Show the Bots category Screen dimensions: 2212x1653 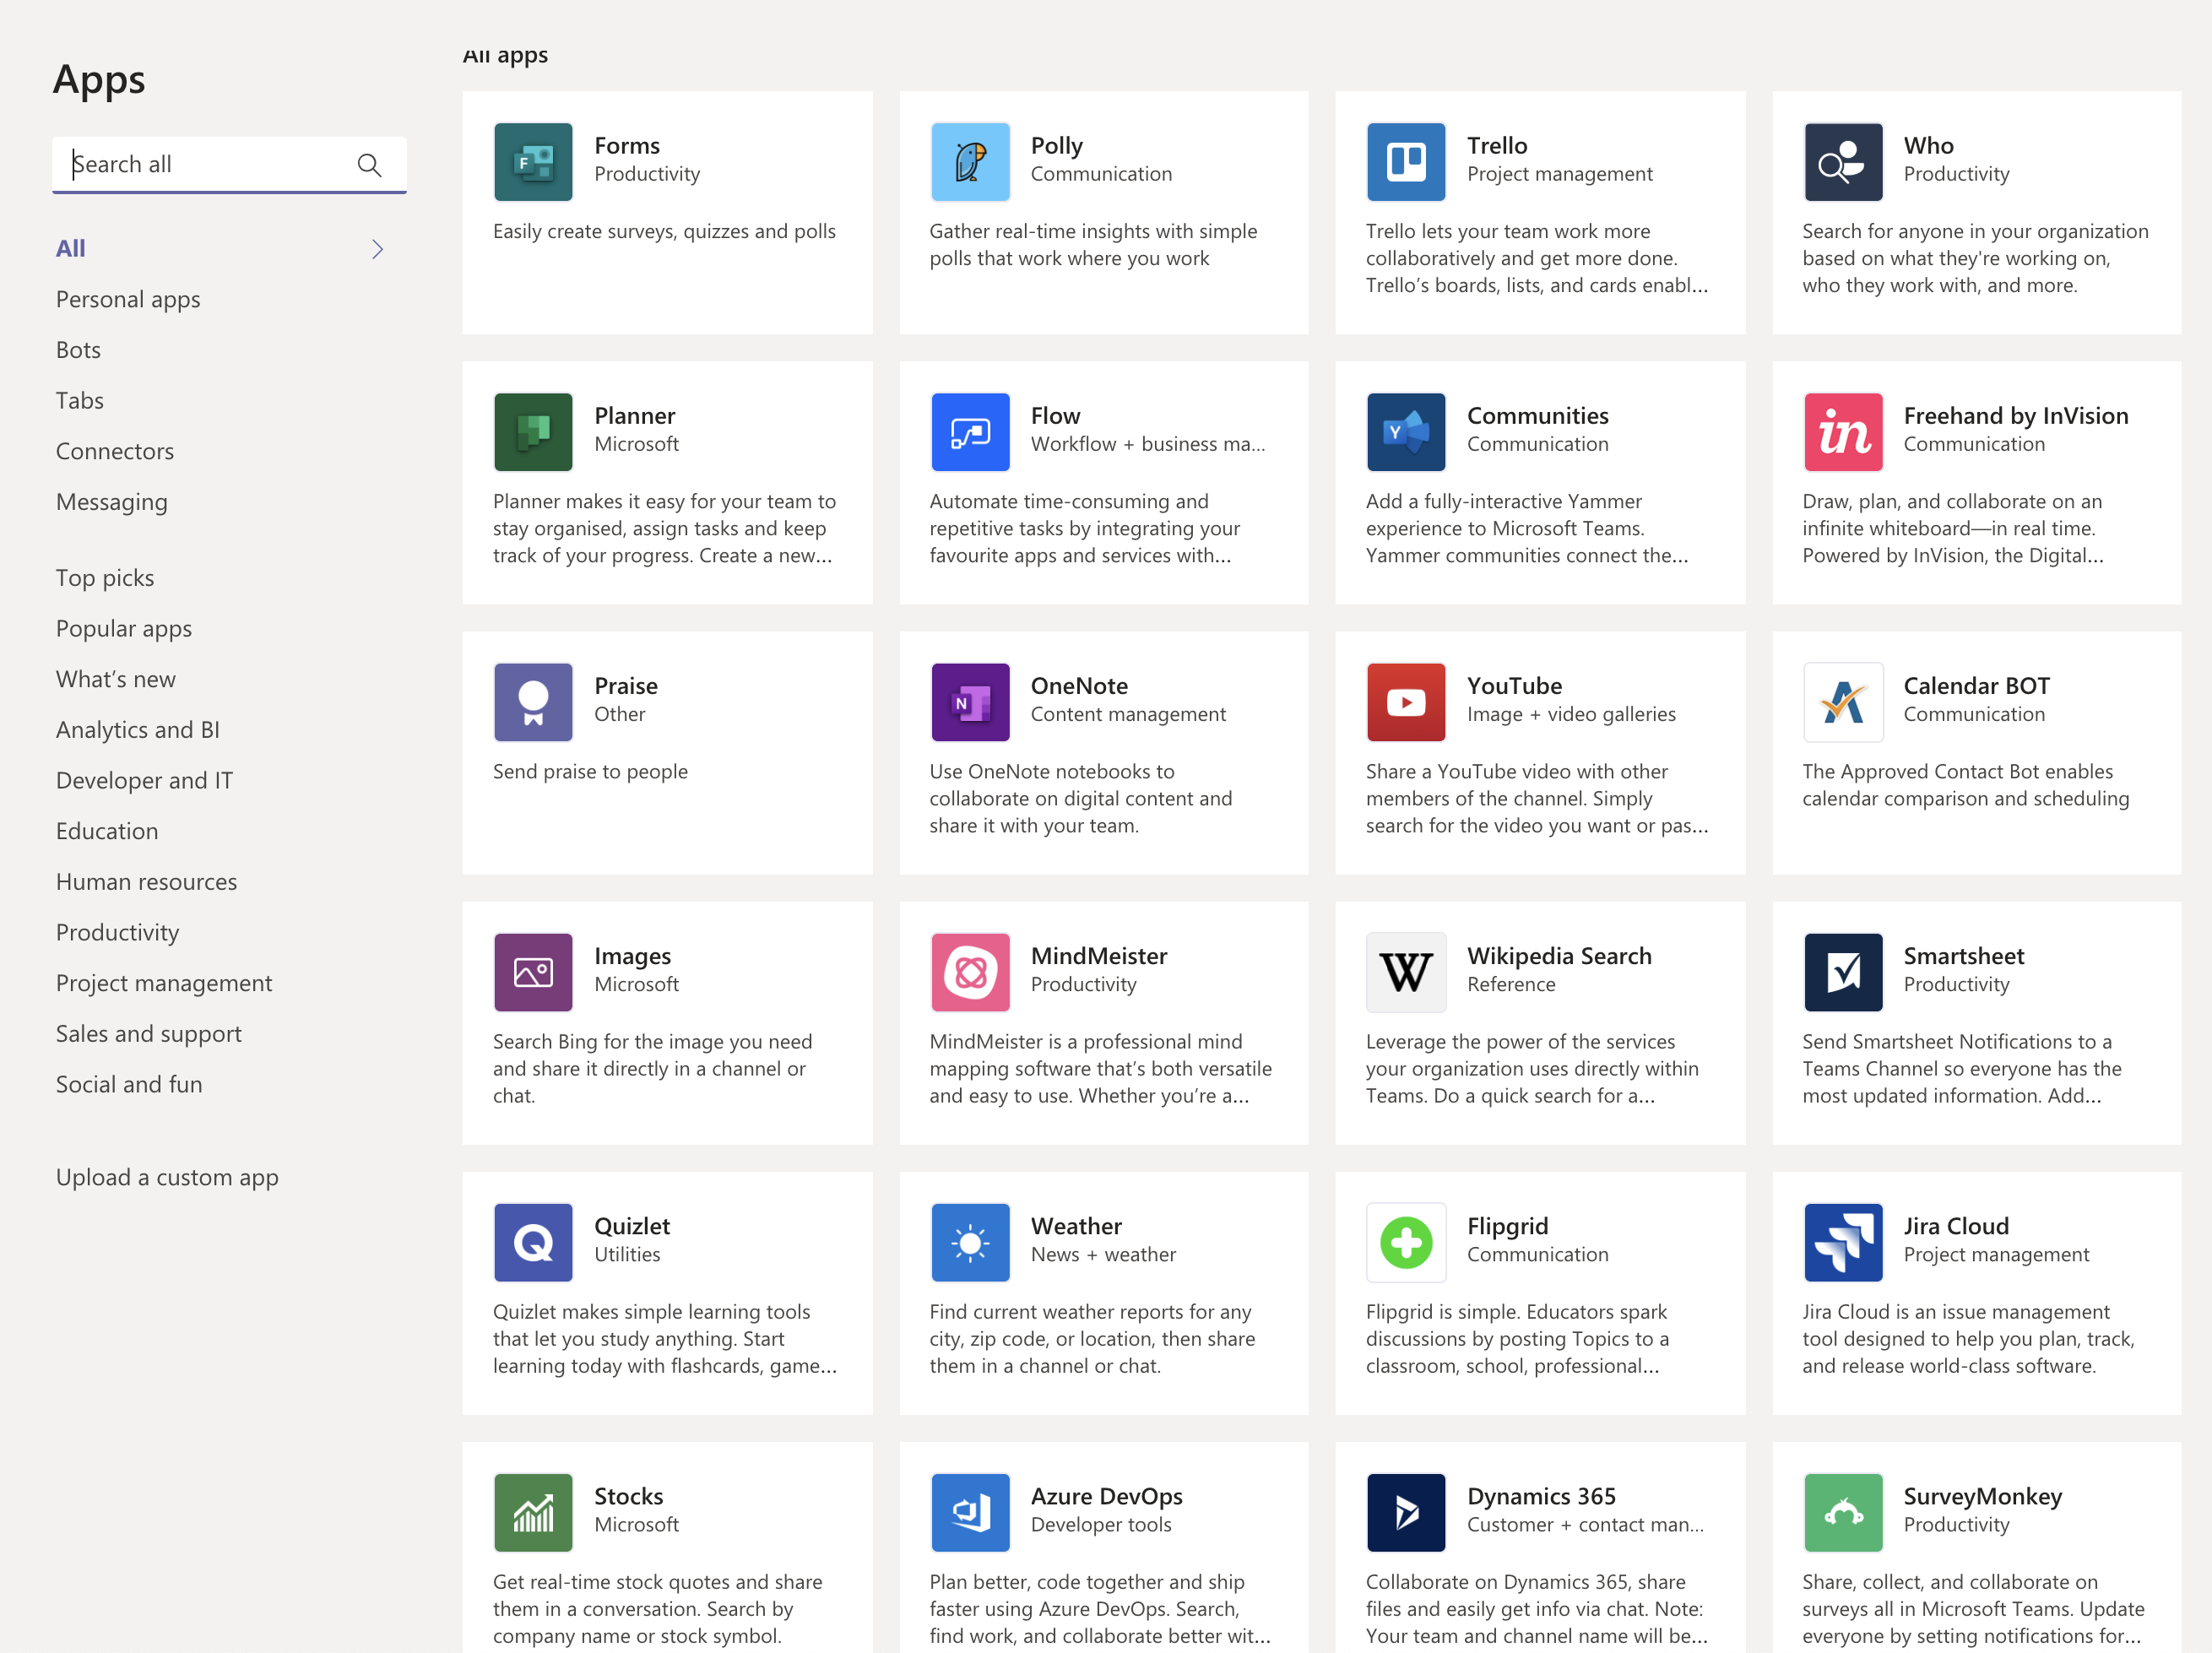click(78, 350)
